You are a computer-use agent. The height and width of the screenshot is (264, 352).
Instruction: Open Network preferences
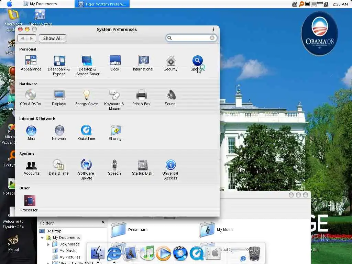click(59, 133)
